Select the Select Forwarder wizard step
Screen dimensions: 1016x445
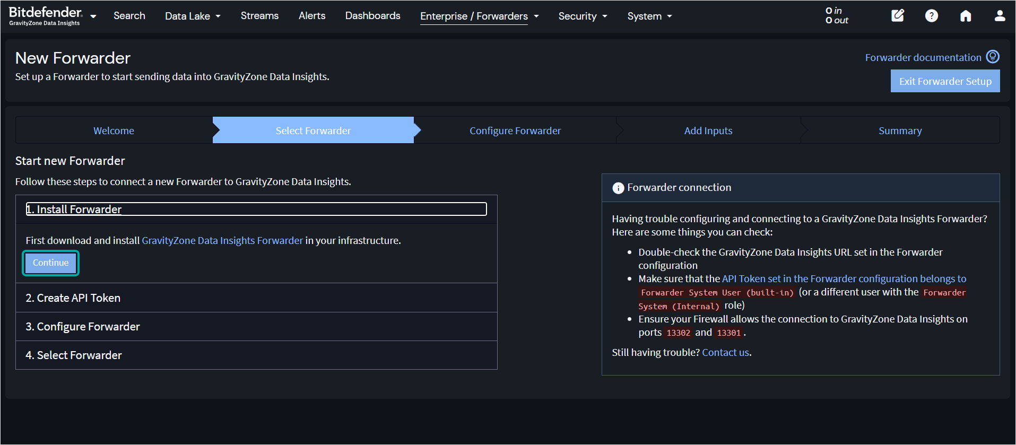tap(313, 130)
